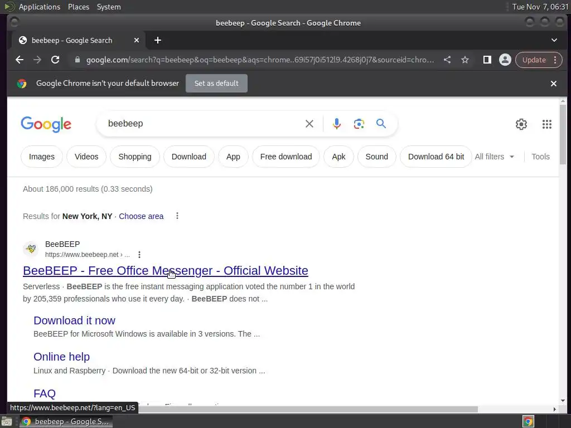Close the beebeep - Google Search tab

[137, 40]
